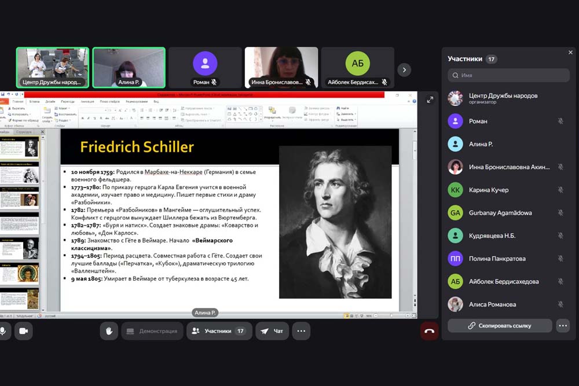This screenshot has width=579, height=386.
Task: Click the Скопировать ссылку button
Action: (500, 326)
